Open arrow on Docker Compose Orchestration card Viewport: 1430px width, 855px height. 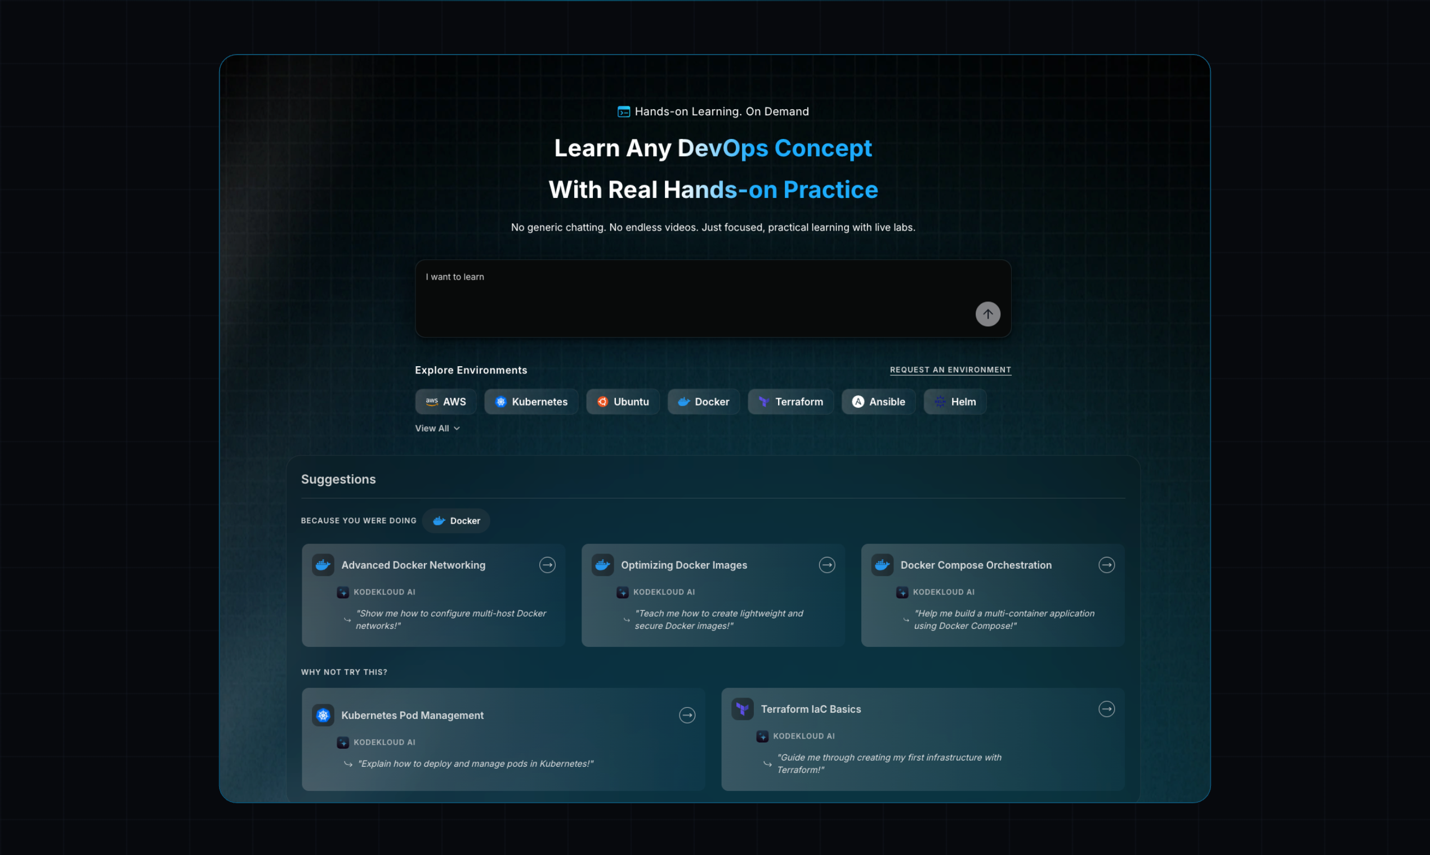(1106, 565)
